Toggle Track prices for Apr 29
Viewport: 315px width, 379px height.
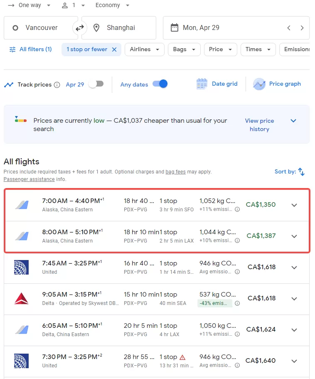(x=96, y=84)
